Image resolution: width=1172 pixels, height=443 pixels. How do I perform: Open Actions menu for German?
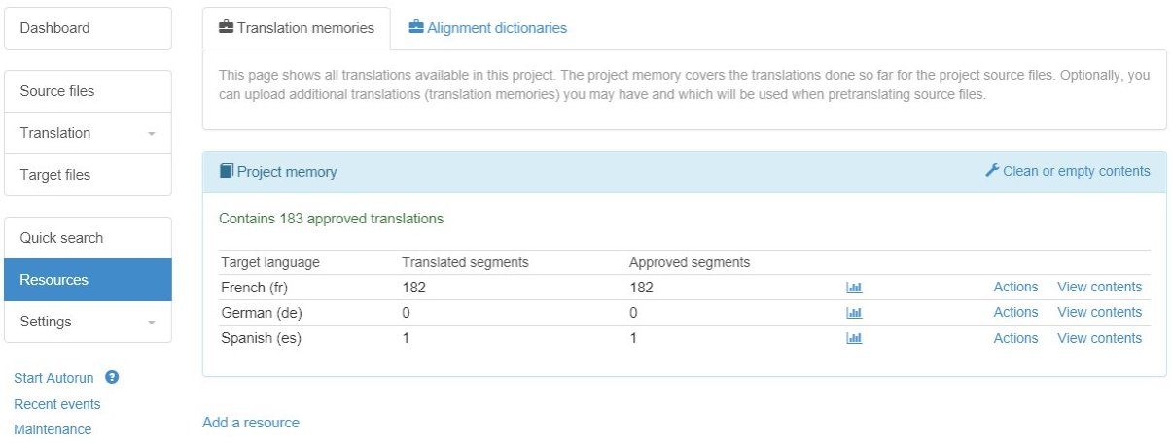click(x=1015, y=312)
